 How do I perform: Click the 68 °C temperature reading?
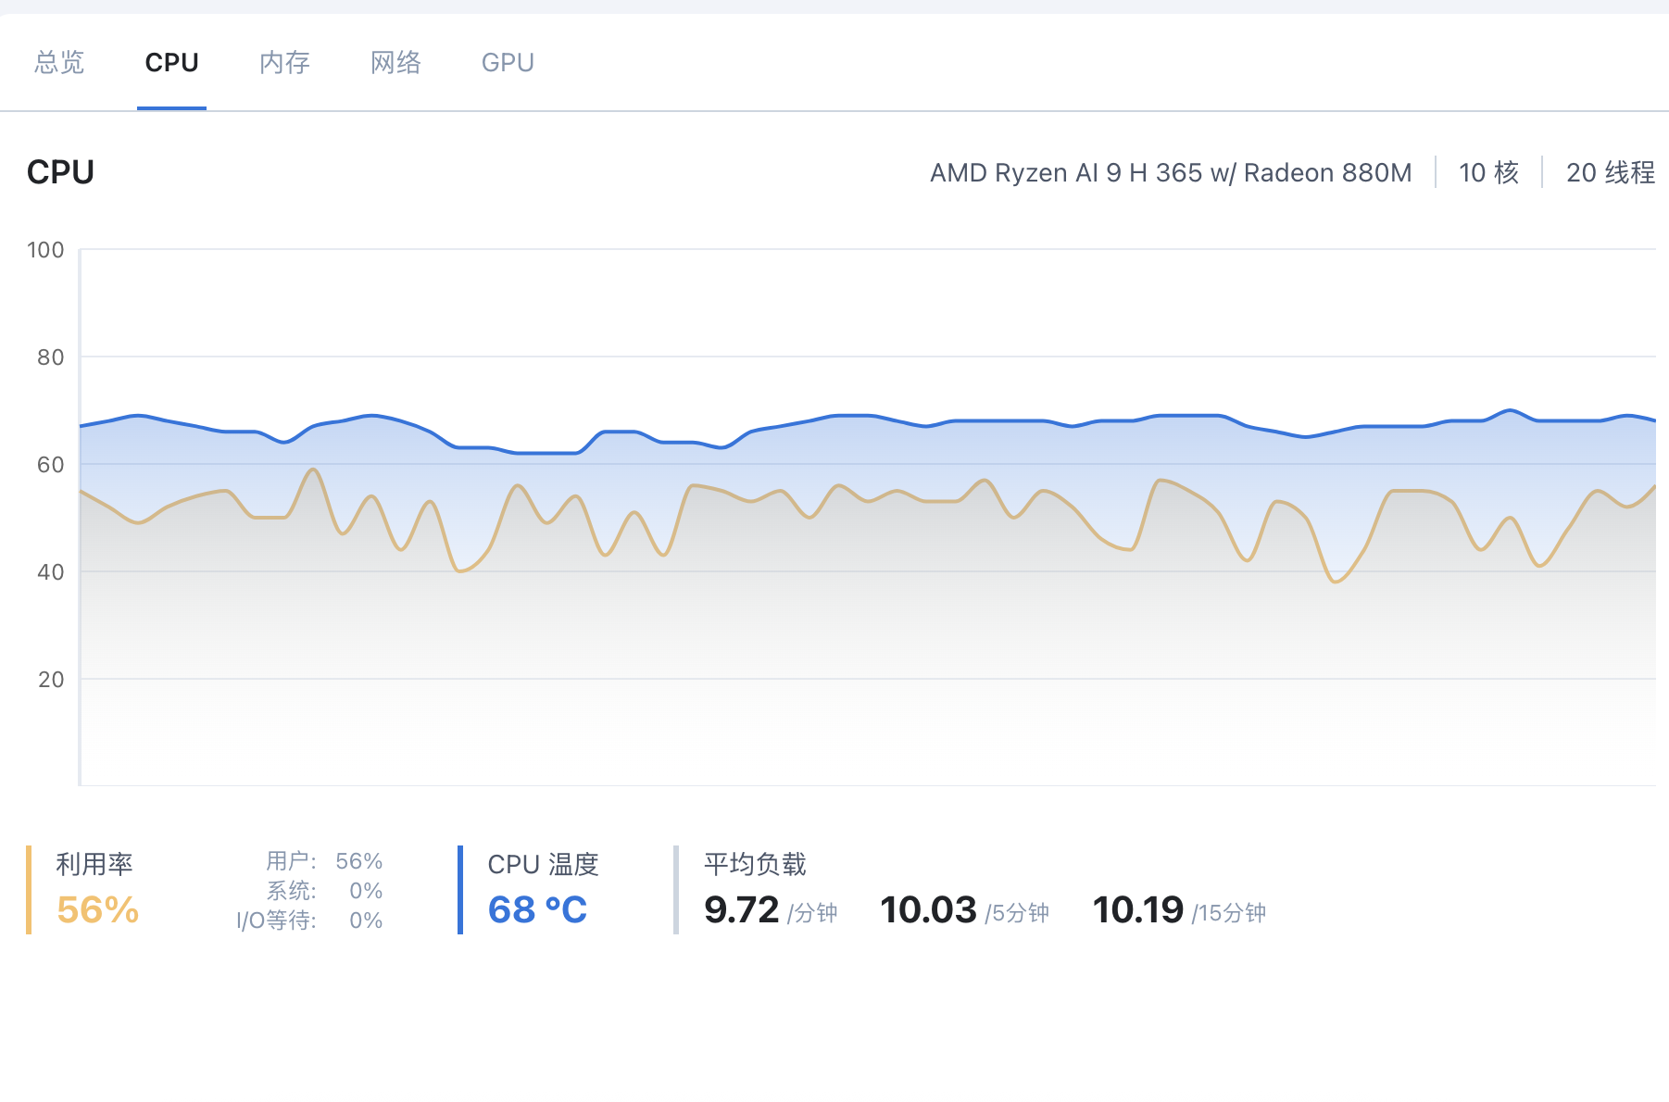point(537,910)
